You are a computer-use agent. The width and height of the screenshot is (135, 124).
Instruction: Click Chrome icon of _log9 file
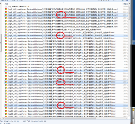click(6, 38)
